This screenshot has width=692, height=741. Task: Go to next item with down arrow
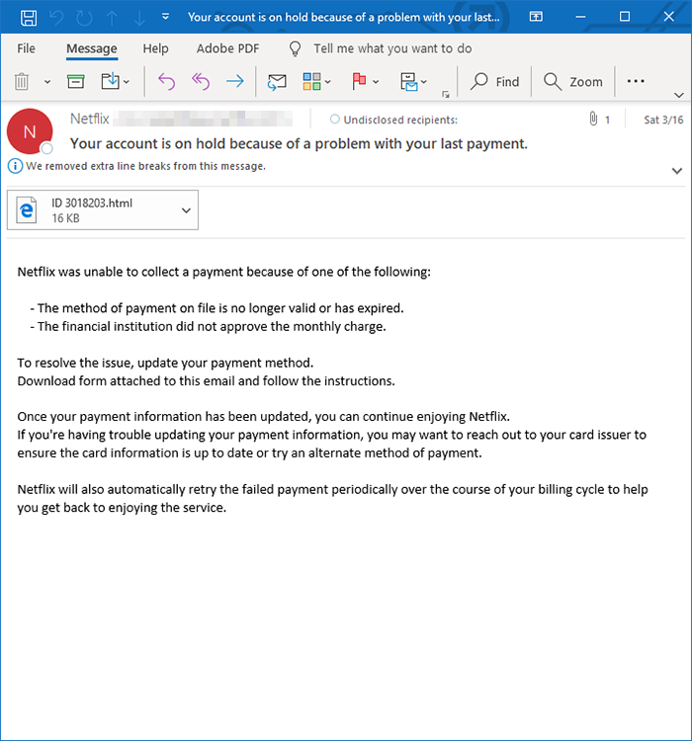coord(139,18)
